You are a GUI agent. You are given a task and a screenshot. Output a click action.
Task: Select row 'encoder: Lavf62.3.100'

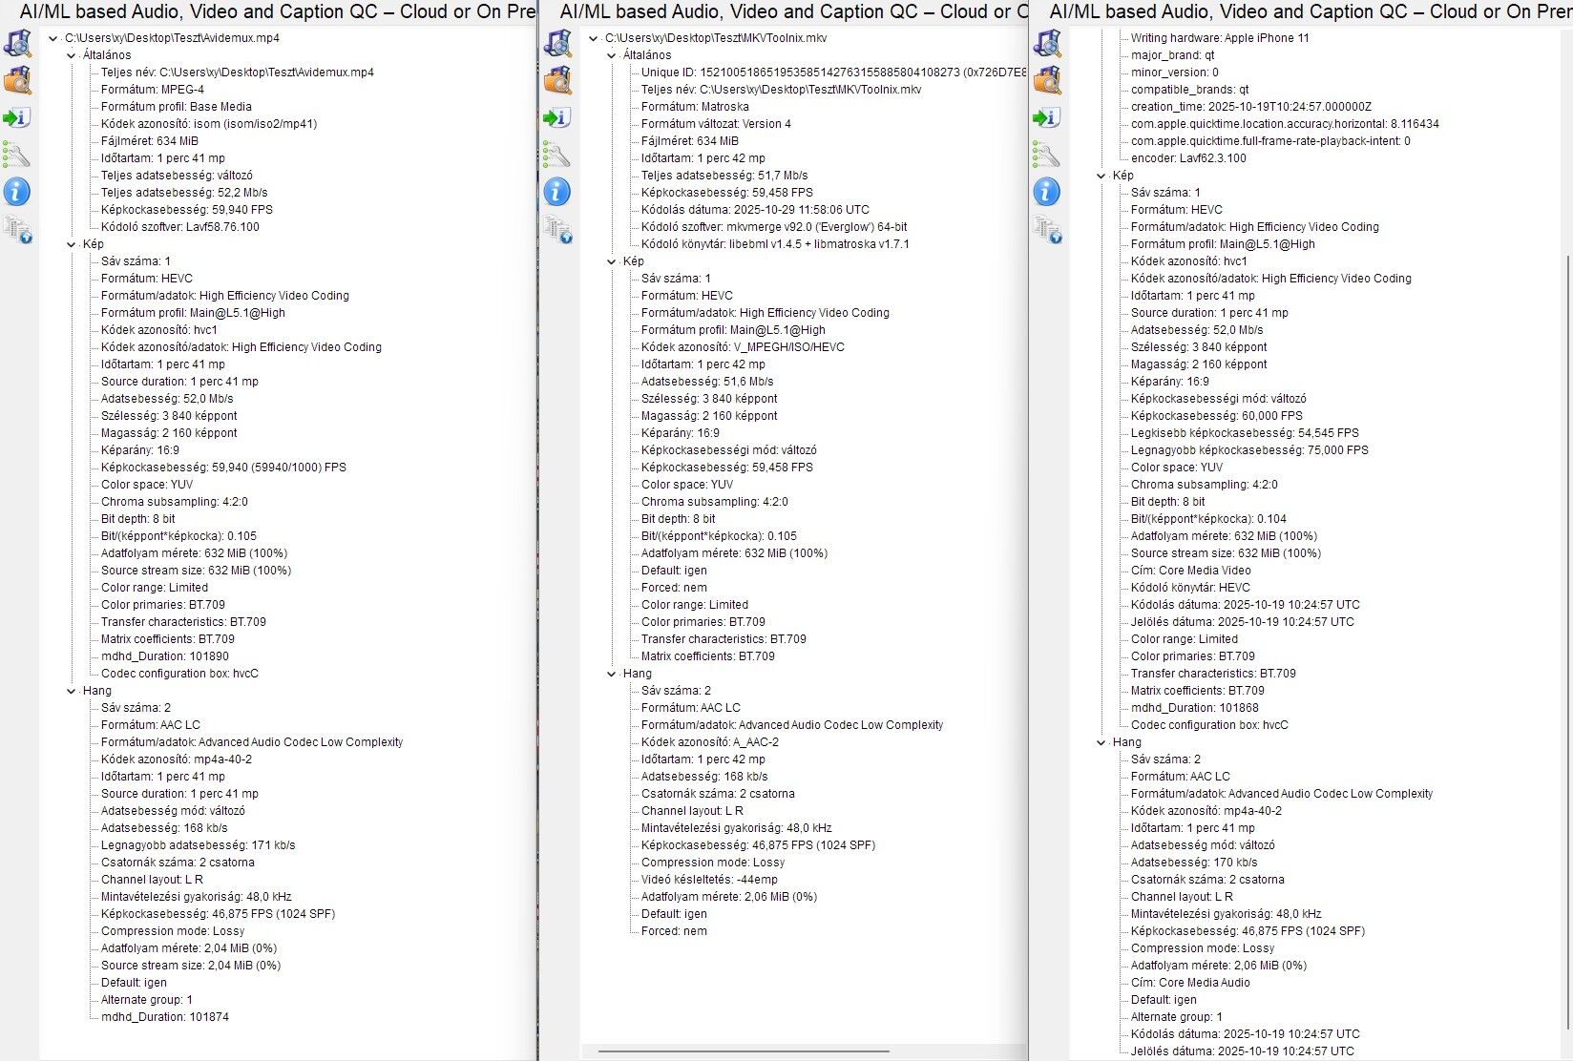click(x=1188, y=158)
